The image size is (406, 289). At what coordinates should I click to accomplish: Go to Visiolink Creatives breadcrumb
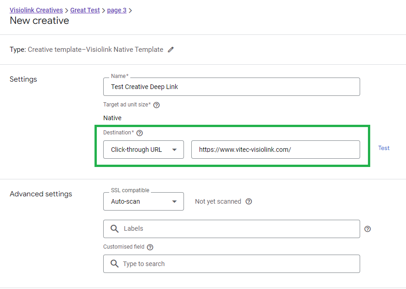[x=36, y=10]
